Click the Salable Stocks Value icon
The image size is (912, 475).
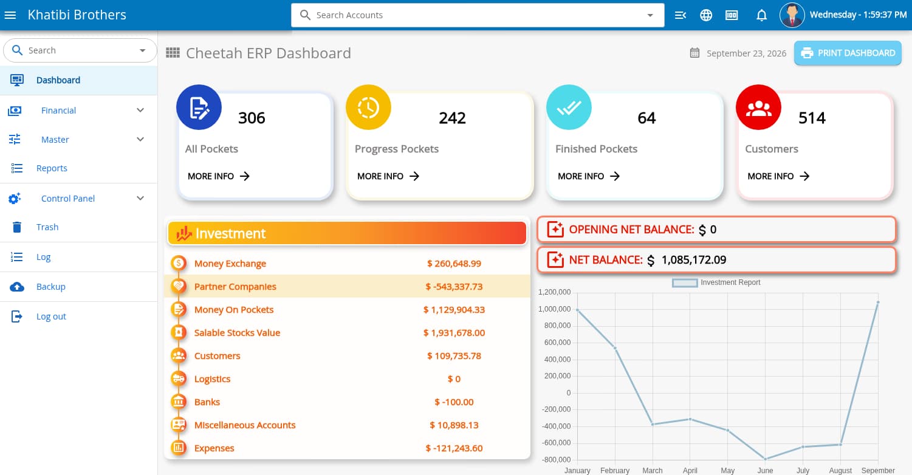[179, 333]
